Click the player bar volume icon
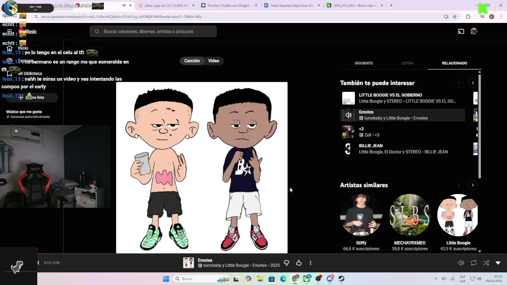The height and width of the screenshot is (285, 507). [461, 263]
